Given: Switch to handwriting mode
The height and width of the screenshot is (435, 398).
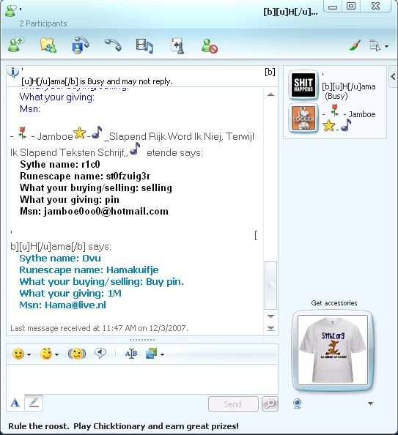Looking at the screenshot, I should (x=34, y=403).
